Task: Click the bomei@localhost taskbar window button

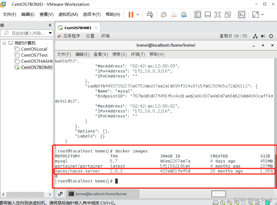Action: (103, 194)
